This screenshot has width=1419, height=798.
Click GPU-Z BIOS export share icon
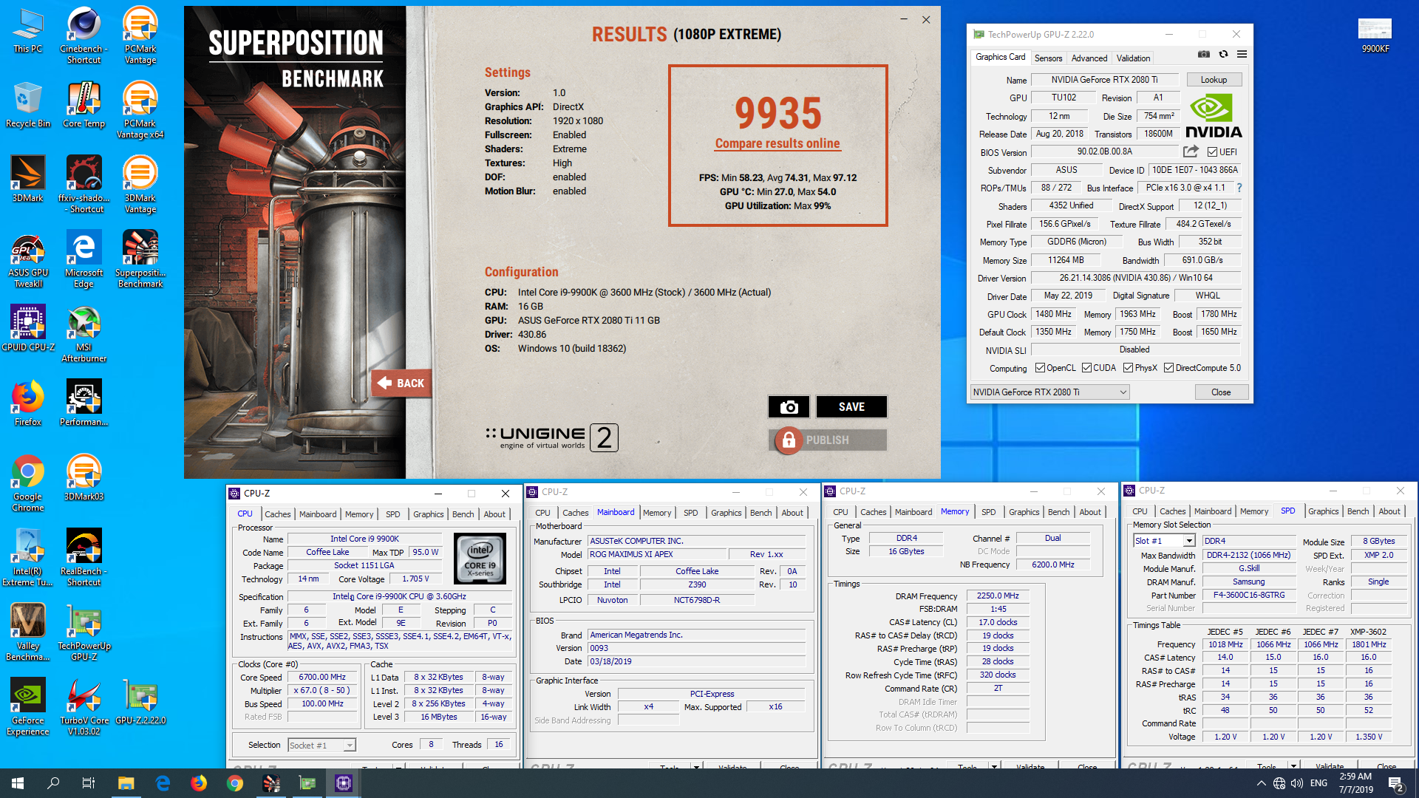tap(1190, 151)
